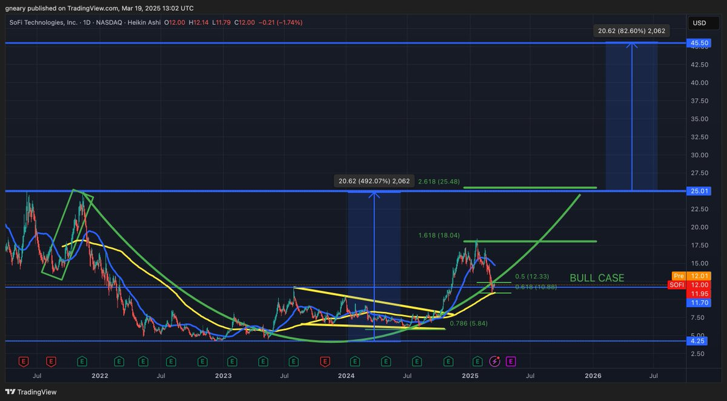Click the last earnings marker before Jul 2022 label
The height and width of the screenshot is (401, 727).
pyautogui.click(x=142, y=361)
